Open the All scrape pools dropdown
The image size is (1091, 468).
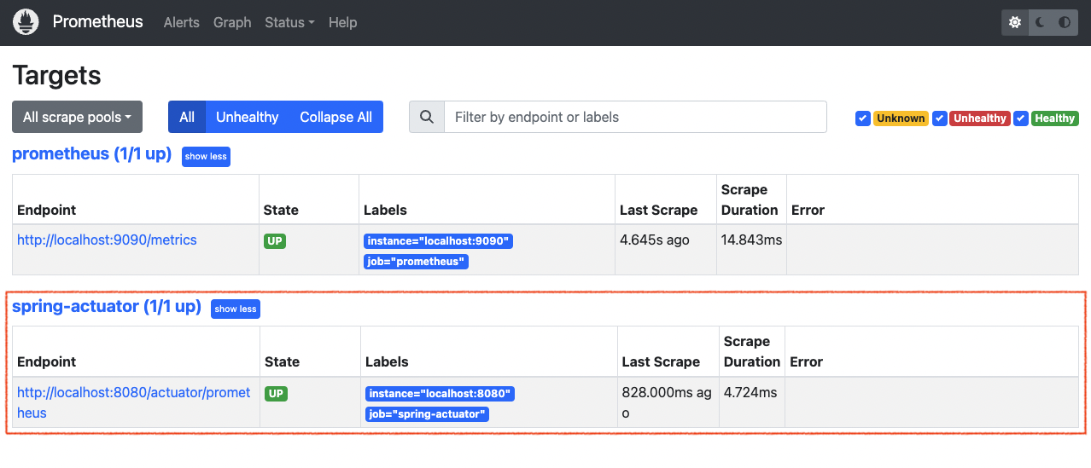coord(77,117)
